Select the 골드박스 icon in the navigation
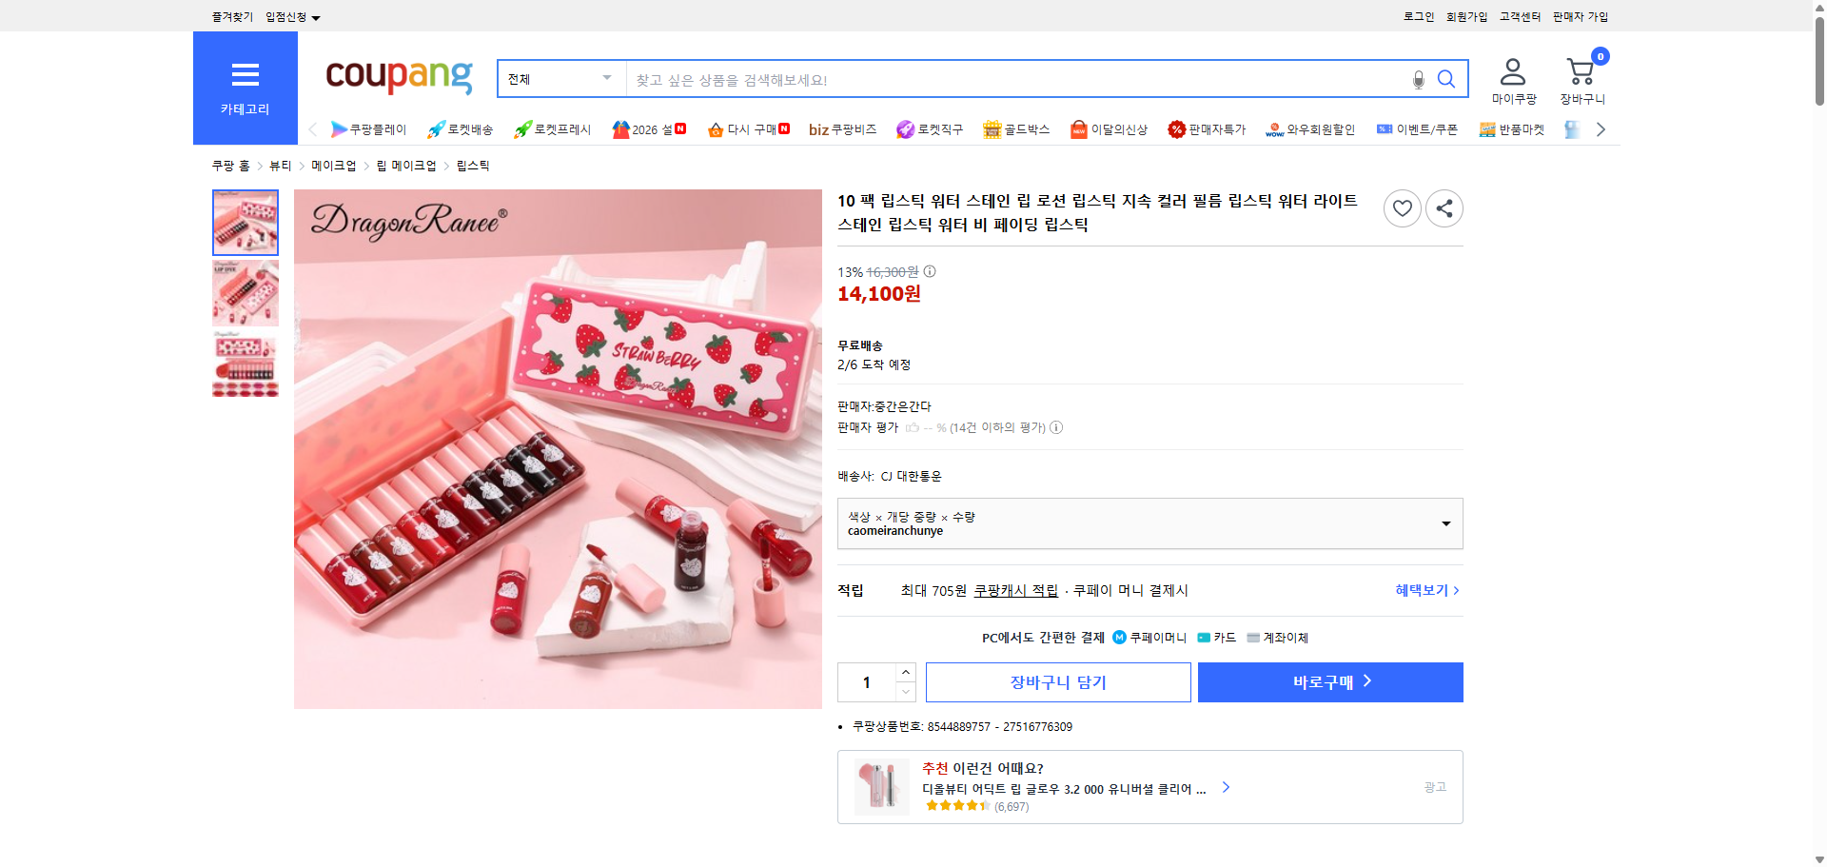The height and width of the screenshot is (867, 1827). (x=992, y=128)
